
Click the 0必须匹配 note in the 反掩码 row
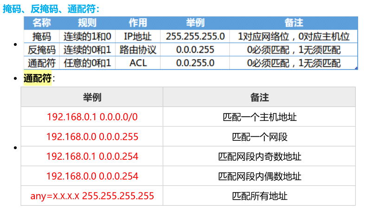(x=294, y=50)
